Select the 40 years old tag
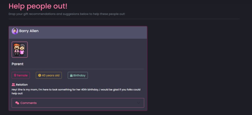This screenshot has height=115, width=252. [x=49, y=75]
